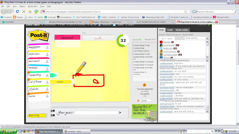Switch to the GAME tab

[x=170, y=30]
